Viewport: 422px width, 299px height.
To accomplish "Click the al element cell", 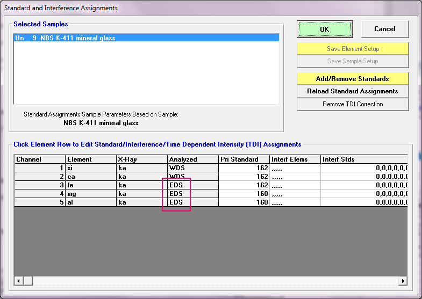I will (x=90, y=202).
